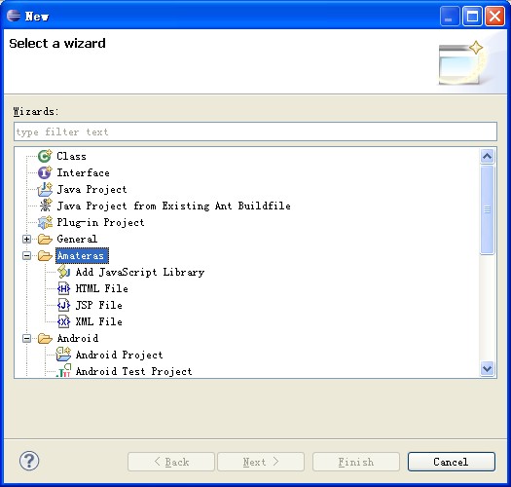Collapse the Amateras folder node

click(x=26, y=256)
